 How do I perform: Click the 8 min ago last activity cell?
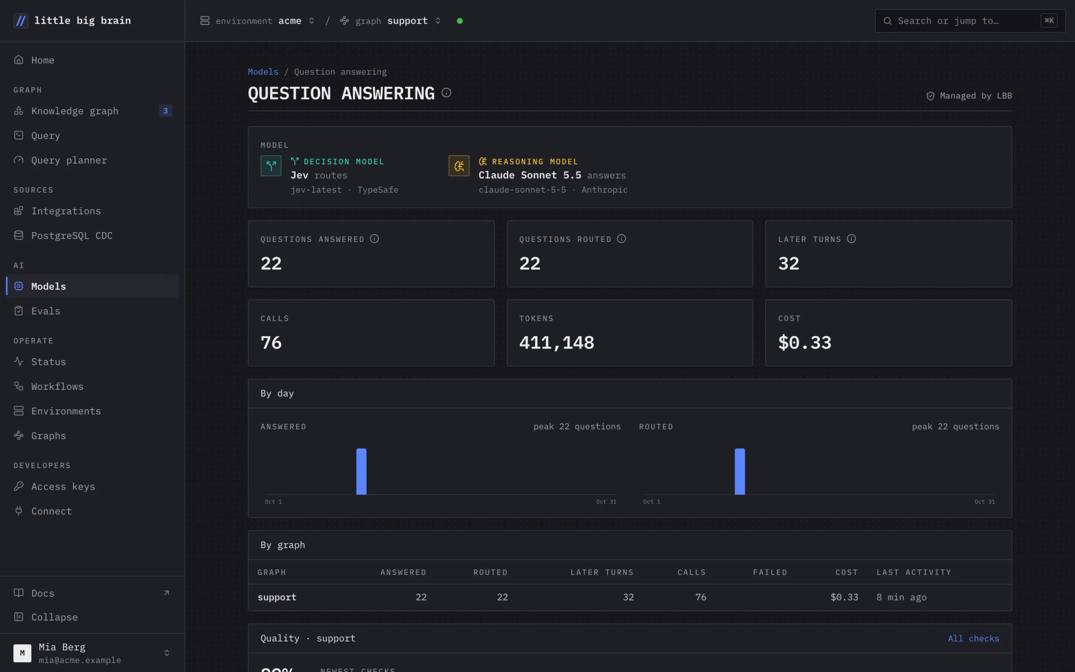pos(901,597)
